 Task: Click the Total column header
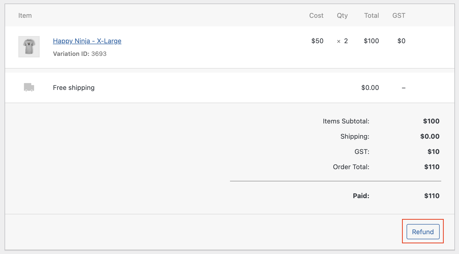371,15
